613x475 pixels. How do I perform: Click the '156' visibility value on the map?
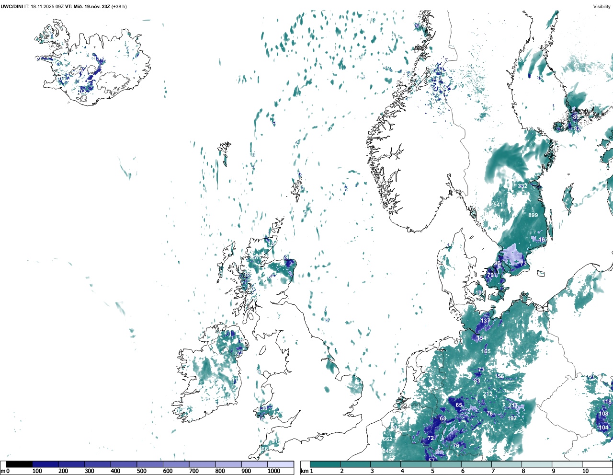pyautogui.click(x=499, y=376)
